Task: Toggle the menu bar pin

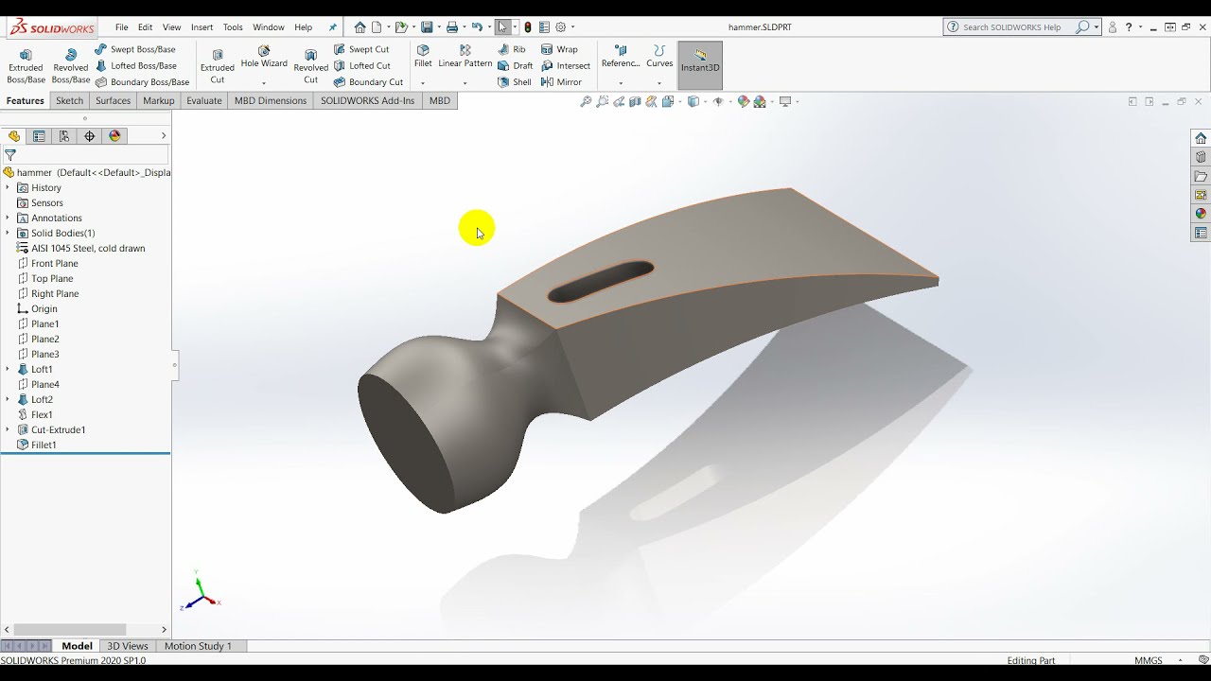Action: [332, 27]
